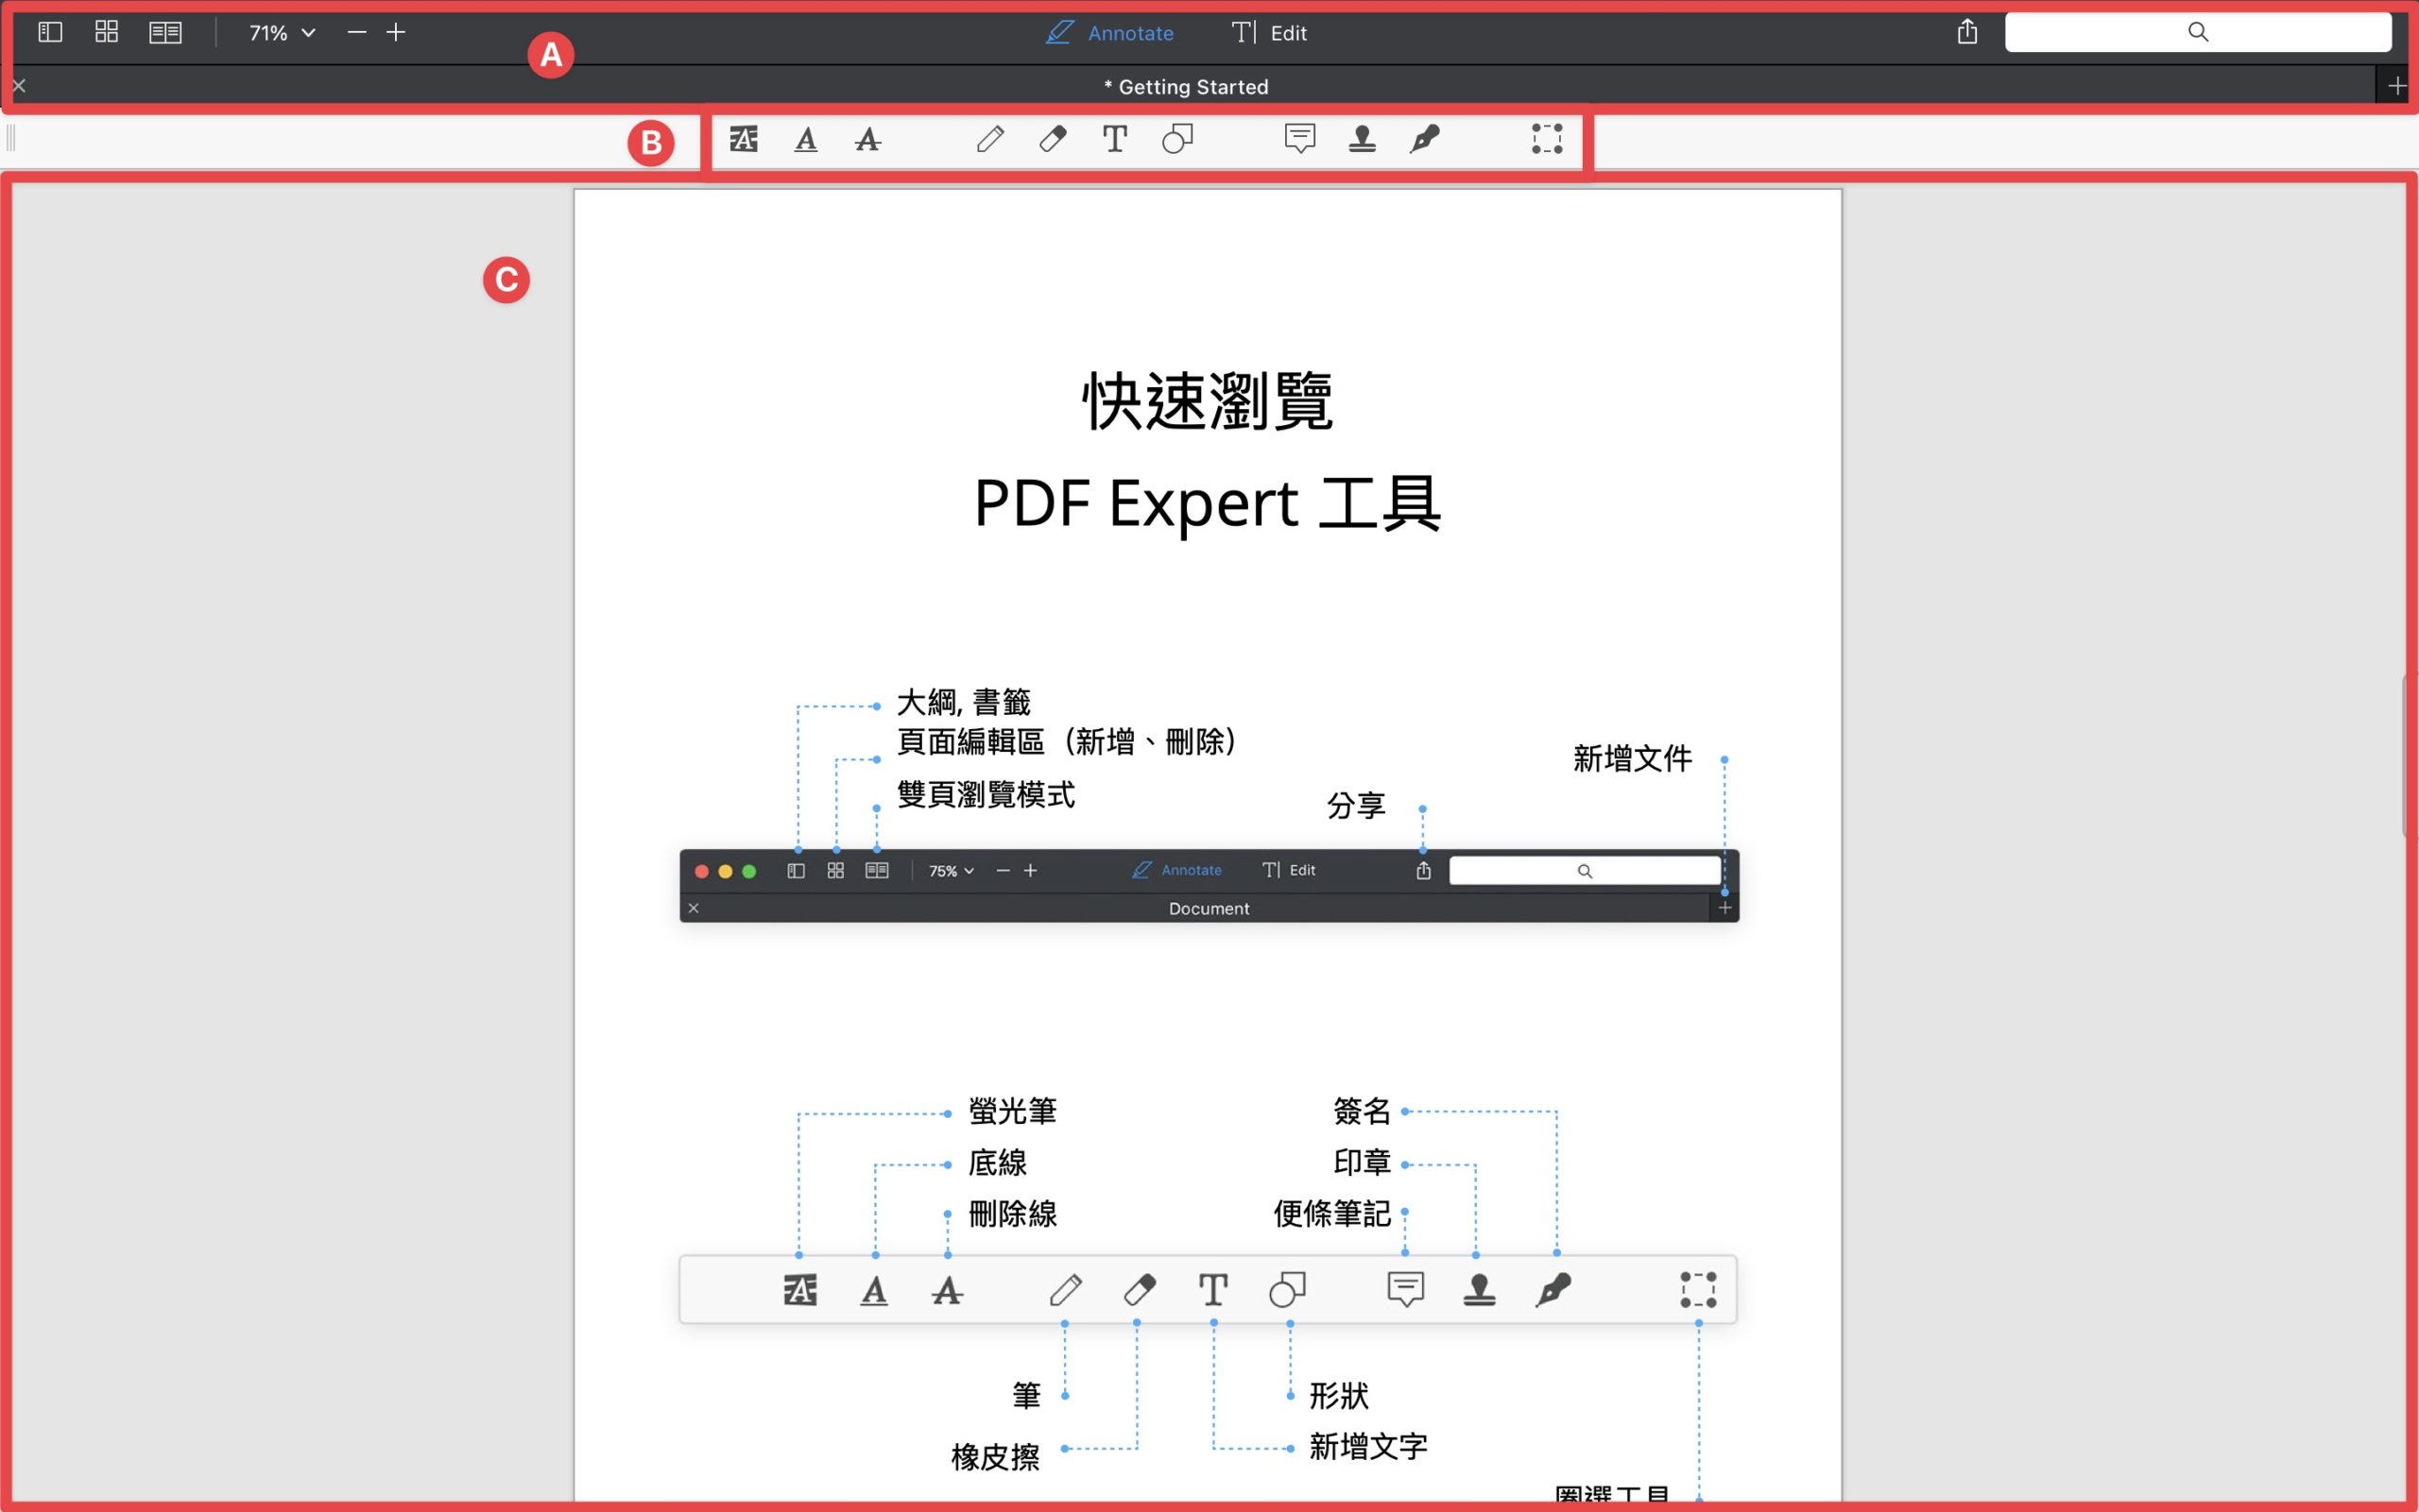Click the Share icon in the toolbar

point(1966,32)
